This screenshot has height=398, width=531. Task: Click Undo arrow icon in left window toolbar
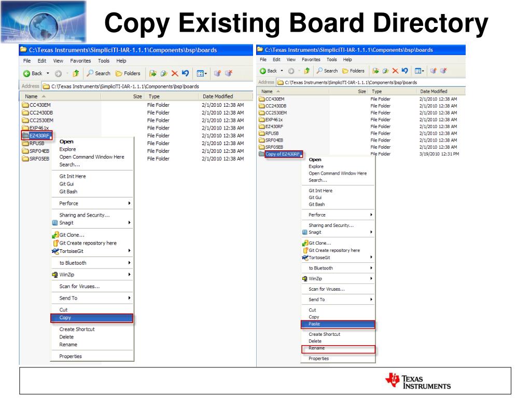(x=185, y=73)
